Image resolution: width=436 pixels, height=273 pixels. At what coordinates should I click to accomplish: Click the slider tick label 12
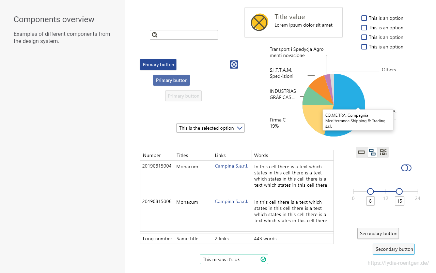point(386,198)
